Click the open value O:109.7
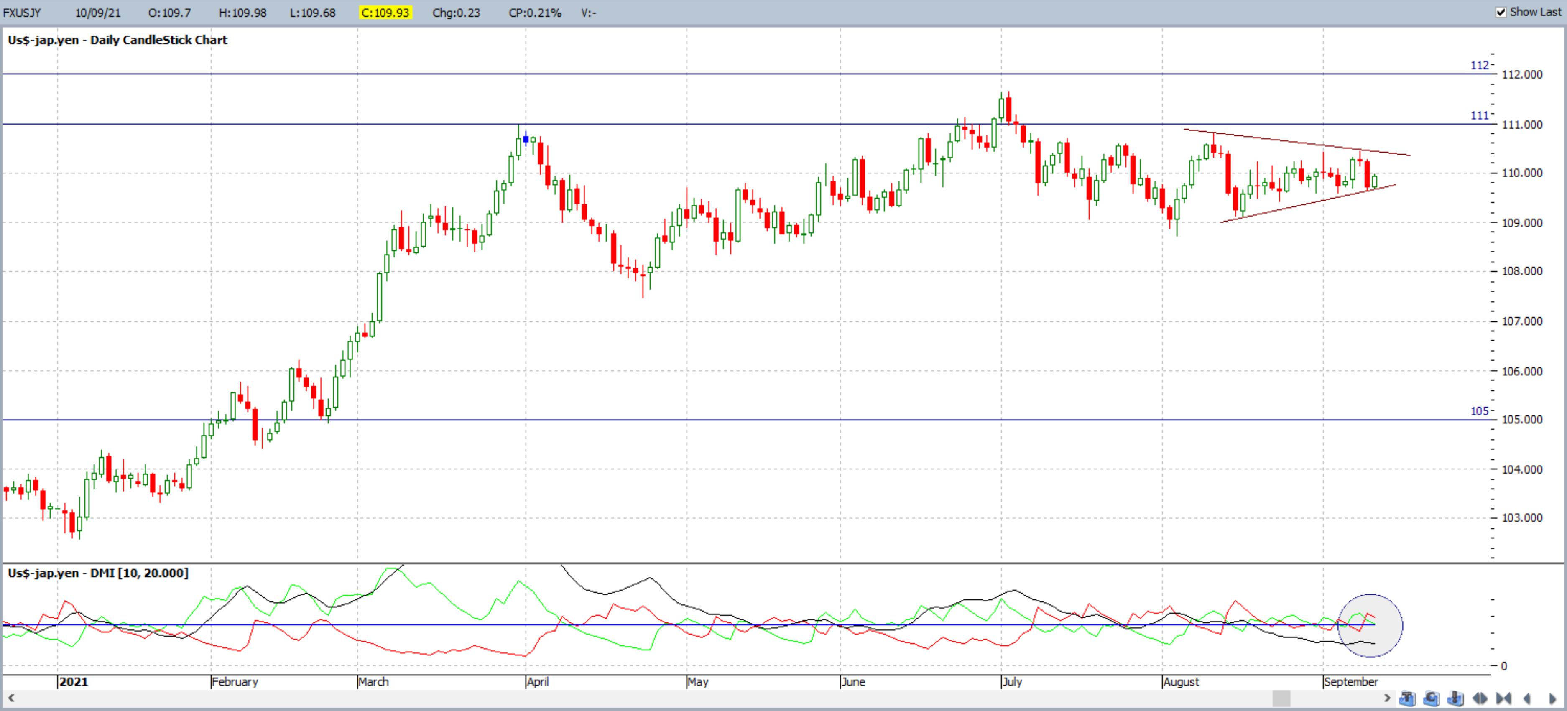 click(169, 13)
